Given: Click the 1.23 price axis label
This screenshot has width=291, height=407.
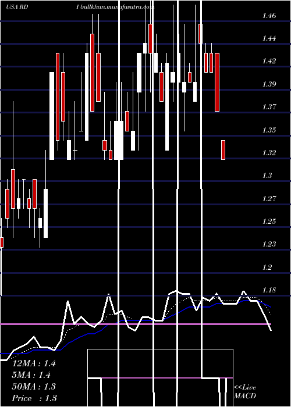Looking at the screenshot, I should click(x=269, y=244).
